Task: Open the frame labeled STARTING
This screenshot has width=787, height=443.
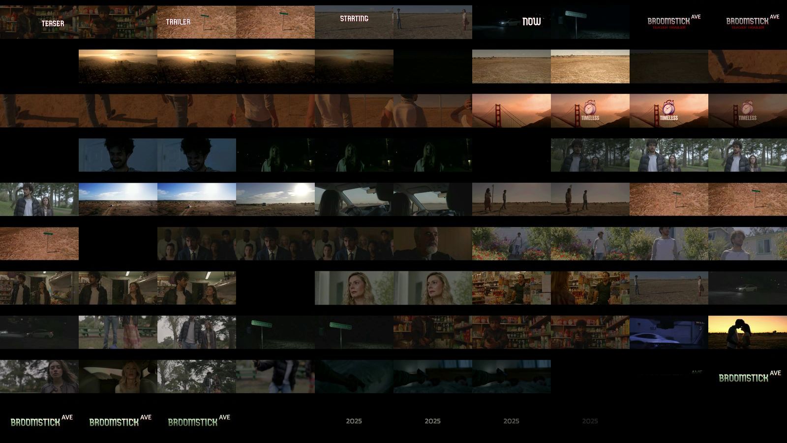Action: 354,22
